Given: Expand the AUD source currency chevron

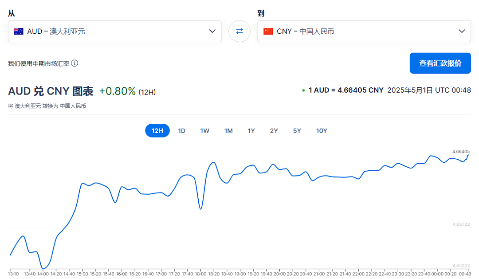Looking at the screenshot, I should (212, 31).
